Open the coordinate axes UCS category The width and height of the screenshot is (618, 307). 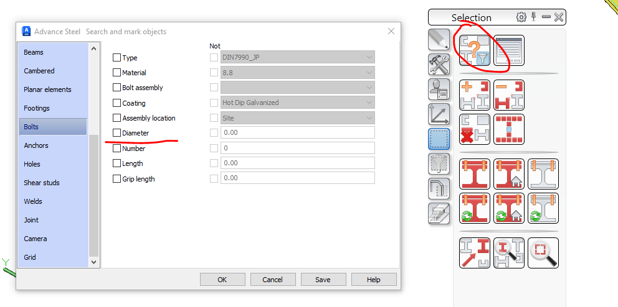(x=439, y=114)
